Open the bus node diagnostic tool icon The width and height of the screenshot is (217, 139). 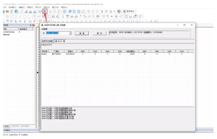click(44, 11)
